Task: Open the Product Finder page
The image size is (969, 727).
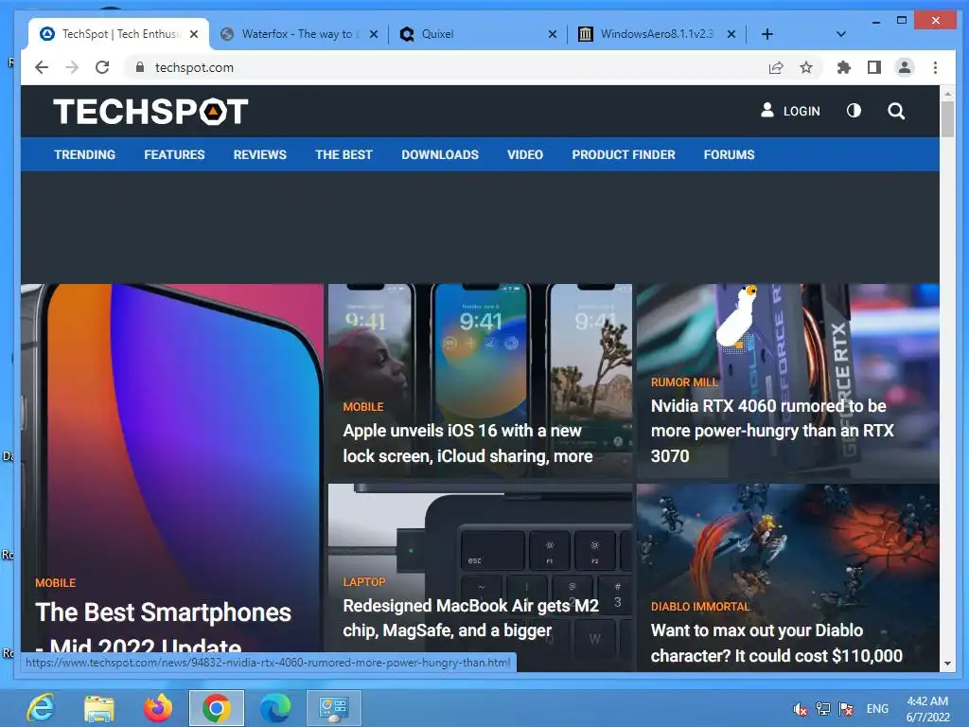Action: [624, 154]
